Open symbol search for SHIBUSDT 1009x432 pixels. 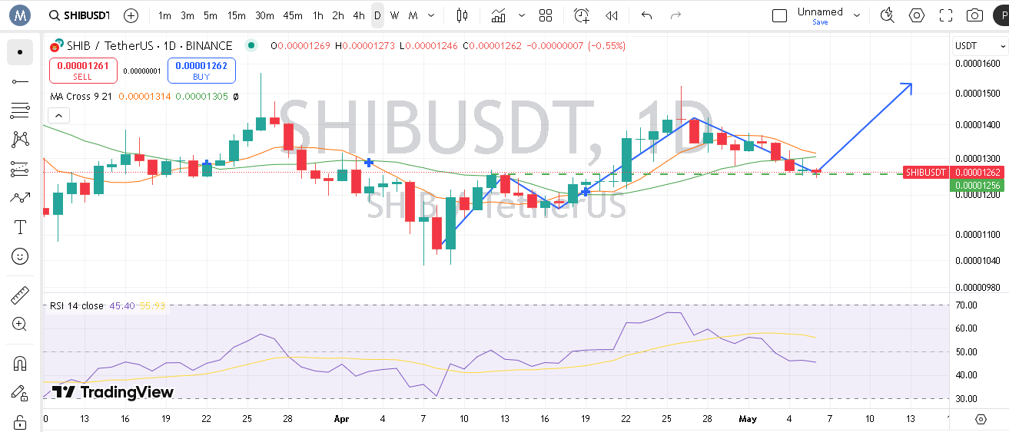coord(79,15)
